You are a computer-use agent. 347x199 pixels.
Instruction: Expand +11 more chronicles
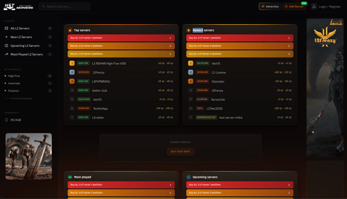(x=19, y=98)
